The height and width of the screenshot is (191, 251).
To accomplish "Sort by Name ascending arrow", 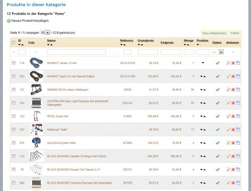I will [x=51, y=45].
